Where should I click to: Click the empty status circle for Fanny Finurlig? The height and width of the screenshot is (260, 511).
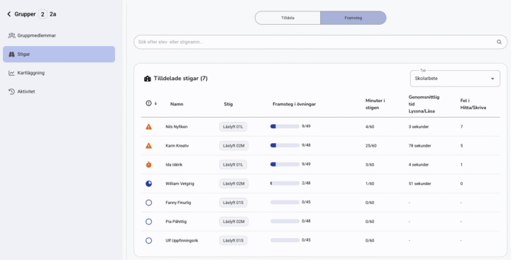[x=148, y=203]
